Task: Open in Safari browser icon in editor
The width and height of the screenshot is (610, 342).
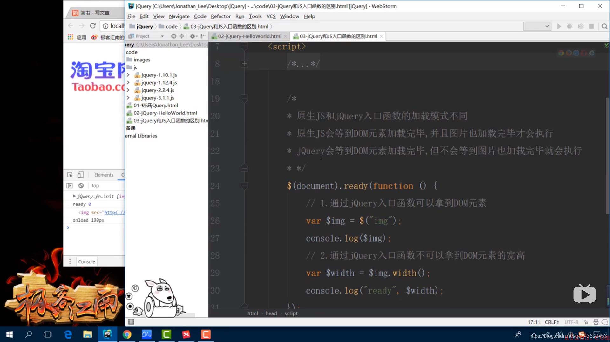Action: [576, 53]
